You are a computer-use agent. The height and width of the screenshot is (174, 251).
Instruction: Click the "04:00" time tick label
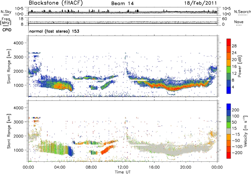tap(60, 167)
